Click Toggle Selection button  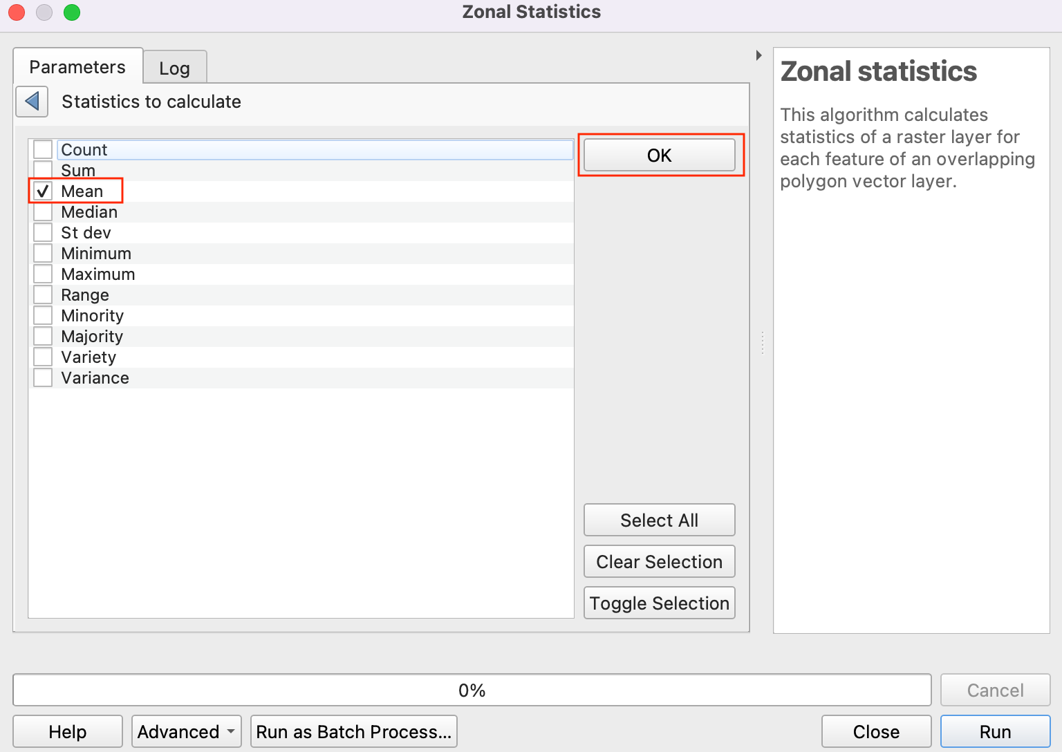coord(659,603)
